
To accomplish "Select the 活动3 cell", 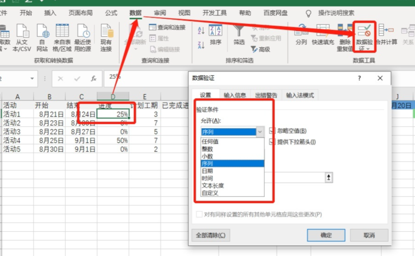I will [18, 132].
